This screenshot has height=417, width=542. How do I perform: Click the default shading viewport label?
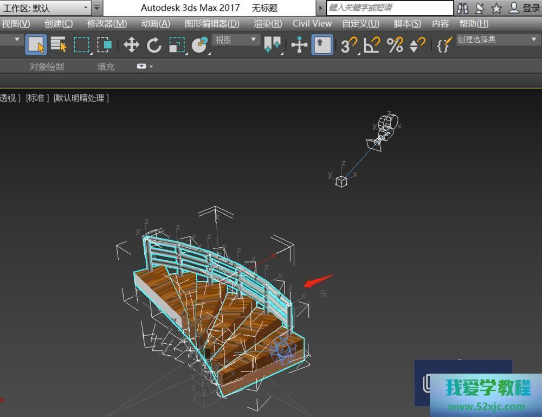(81, 98)
